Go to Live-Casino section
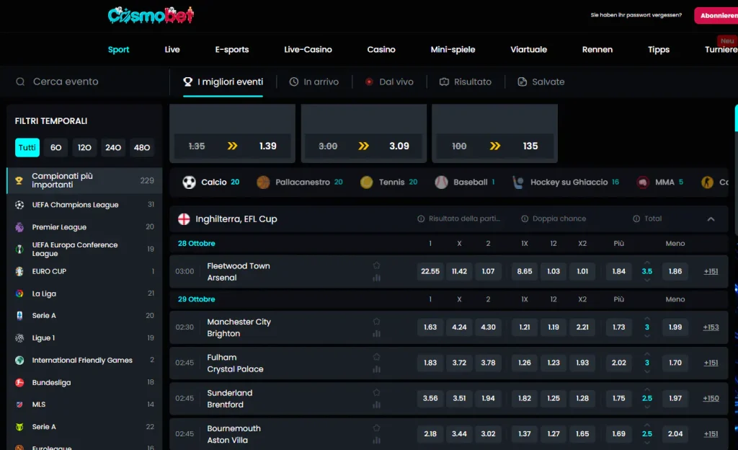Viewport: 738px width, 450px height. 308,50
